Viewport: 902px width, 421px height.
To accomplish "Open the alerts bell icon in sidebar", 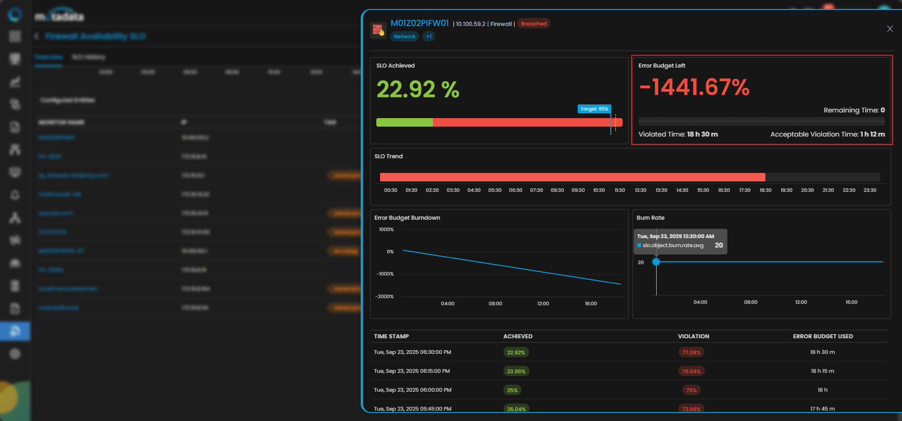I will pyautogui.click(x=15, y=195).
